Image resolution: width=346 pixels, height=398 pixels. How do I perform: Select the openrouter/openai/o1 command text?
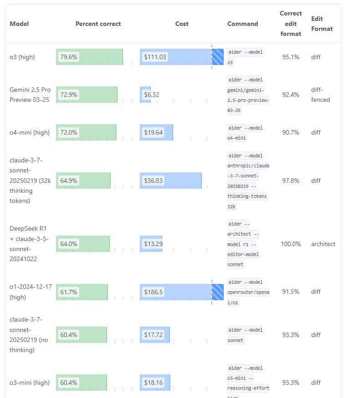[x=248, y=297]
